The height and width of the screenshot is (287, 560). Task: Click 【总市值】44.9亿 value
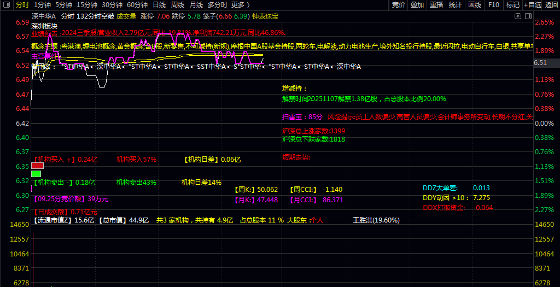[x=124, y=221]
